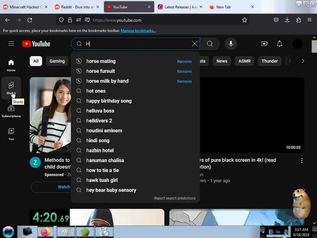Choose the helldivers 2 suggestion
The width and height of the screenshot is (317, 238).
pyautogui.click(x=135, y=121)
